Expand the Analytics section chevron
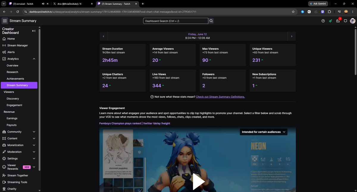 point(34,59)
